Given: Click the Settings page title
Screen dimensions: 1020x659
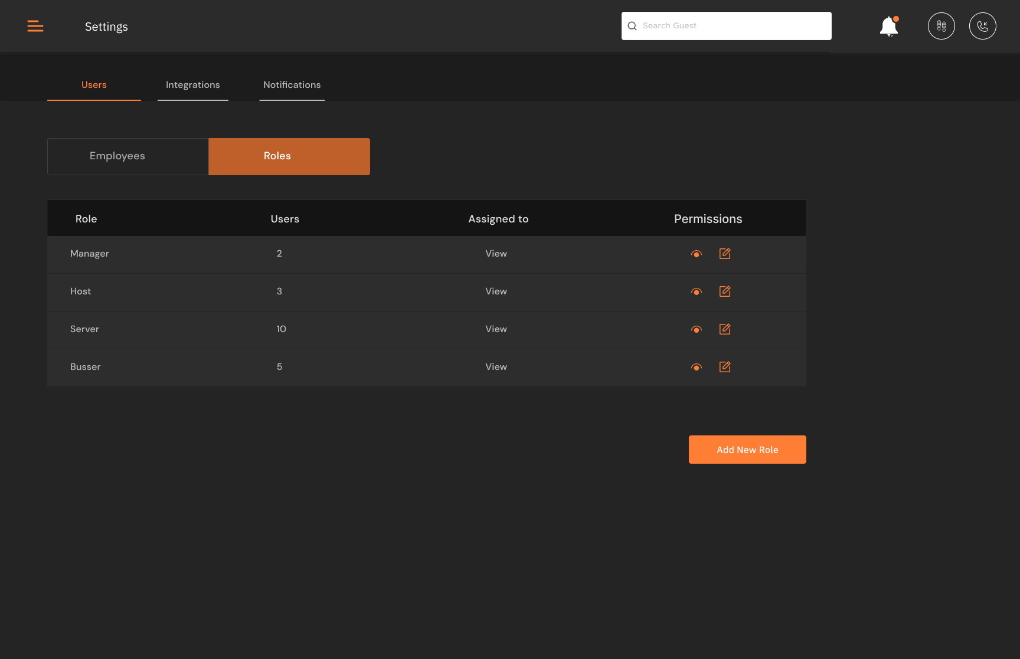Looking at the screenshot, I should tap(106, 27).
